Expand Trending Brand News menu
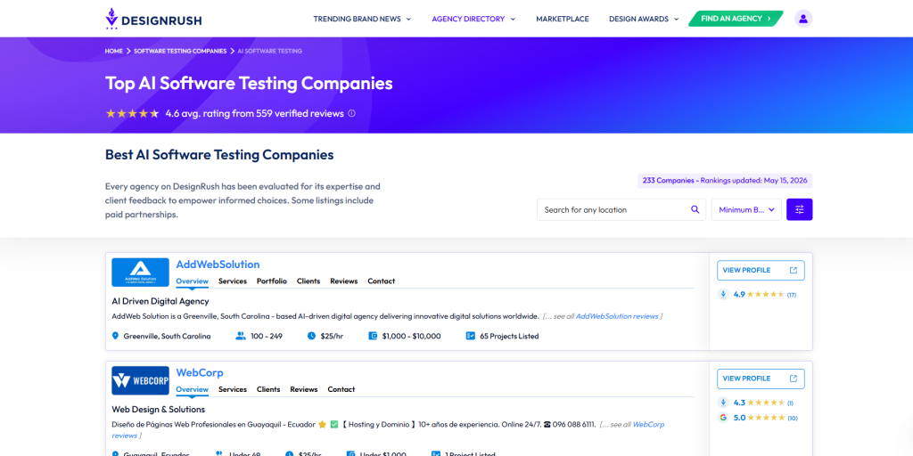 362,19
